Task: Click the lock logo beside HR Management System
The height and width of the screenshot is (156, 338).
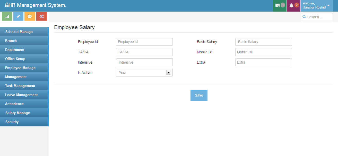Action: coord(7,5)
